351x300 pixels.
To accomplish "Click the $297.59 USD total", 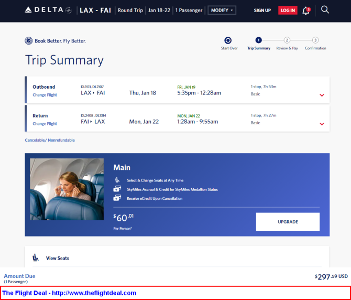I will point(331,277).
